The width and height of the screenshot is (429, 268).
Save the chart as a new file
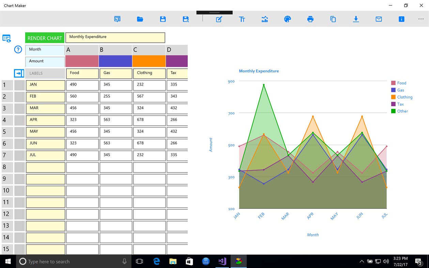[x=185, y=19]
